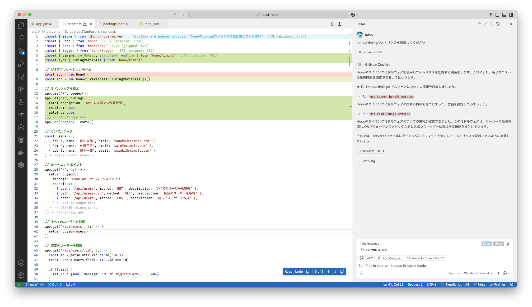Open the Source Control view
The width and height of the screenshot is (532, 307).
[21, 51]
